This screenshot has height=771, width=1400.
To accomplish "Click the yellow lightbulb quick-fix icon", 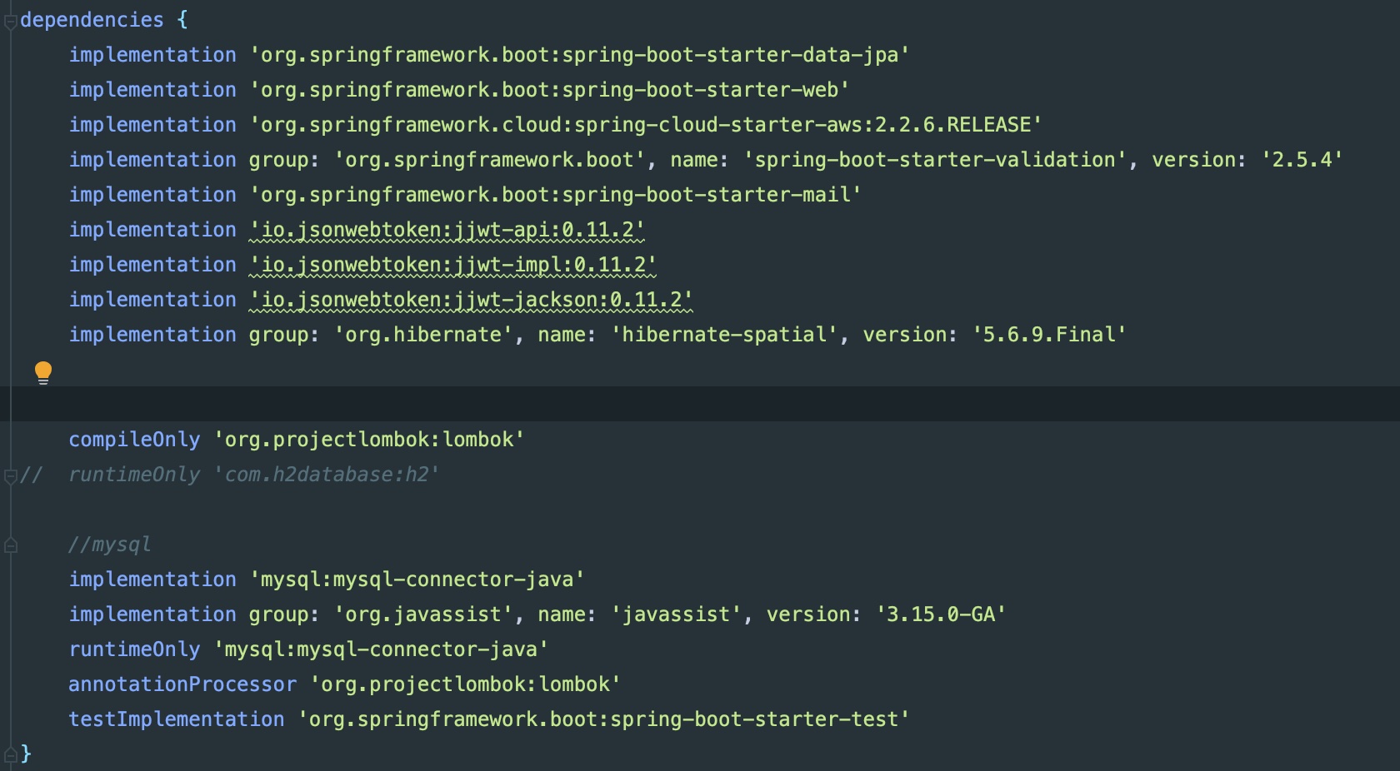I will click(x=43, y=372).
